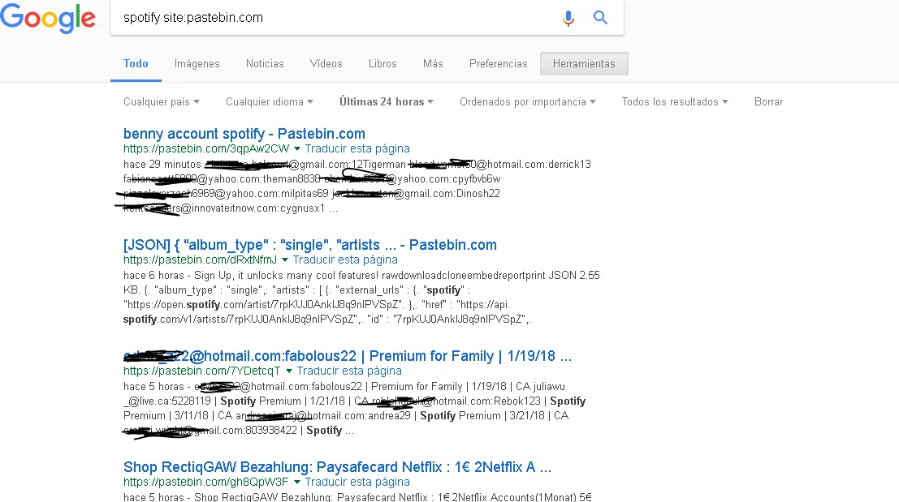Click Traducir esta página for JSON result
The width and height of the screenshot is (899, 502).
click(x=345, y=260)
